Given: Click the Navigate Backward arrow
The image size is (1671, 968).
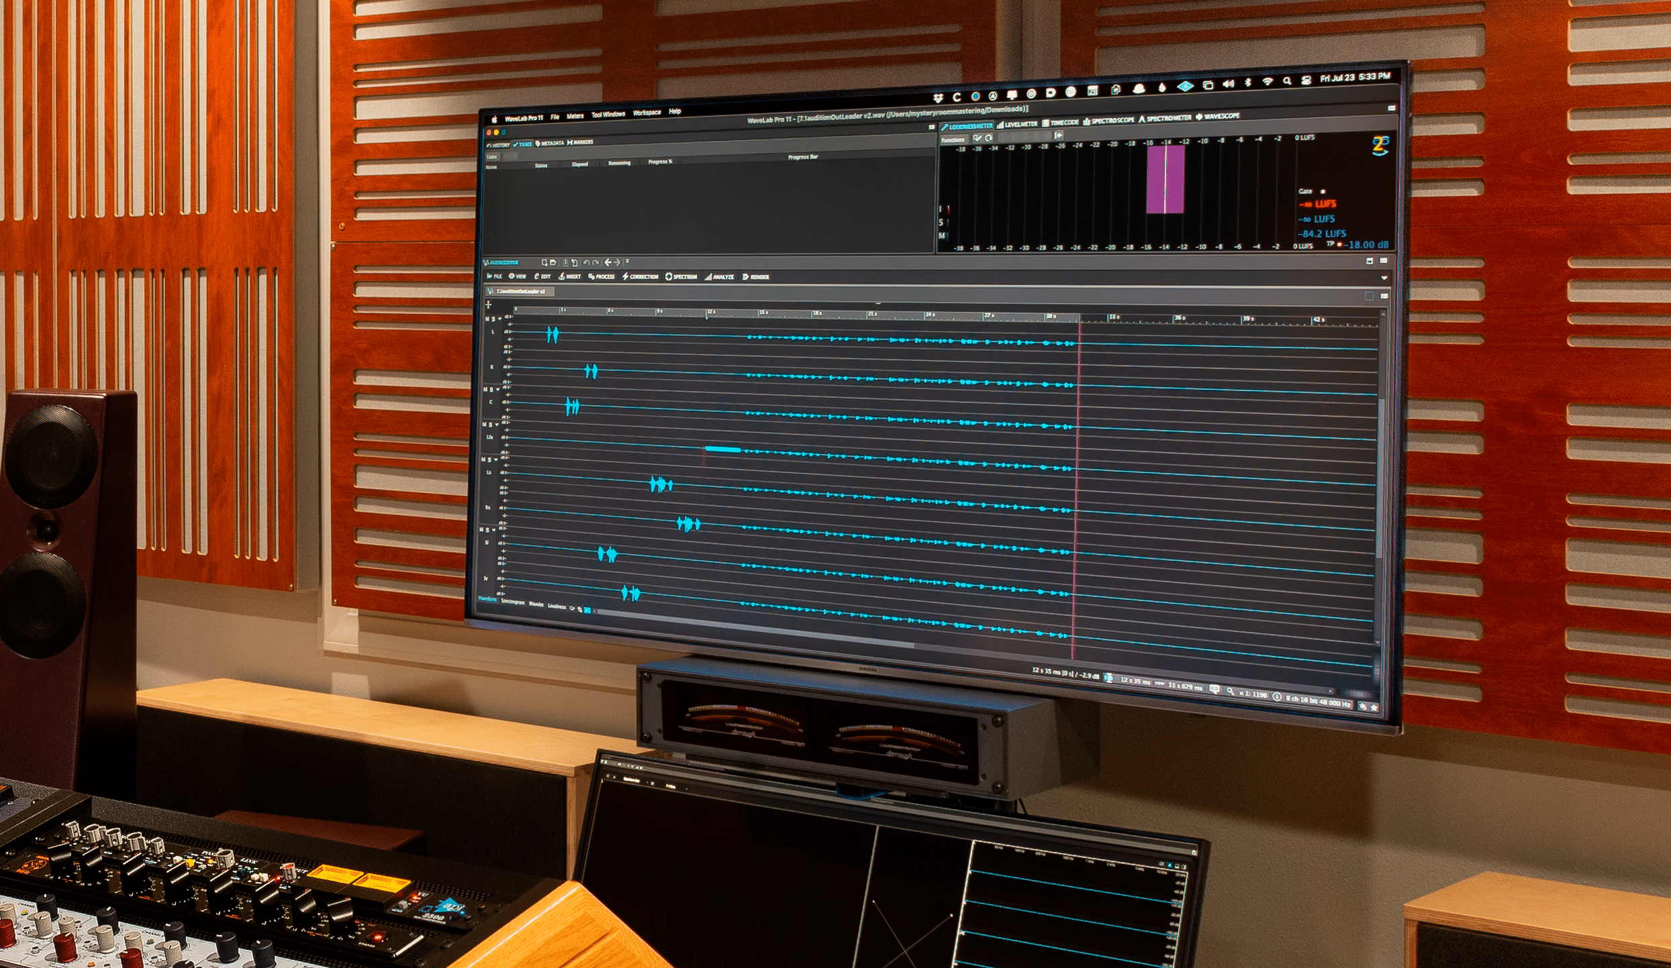Looking at the screenshot, I should tap(608, 262).
